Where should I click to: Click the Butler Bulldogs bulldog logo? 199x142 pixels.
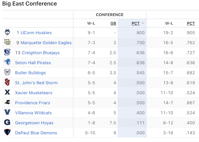(7, 72)
